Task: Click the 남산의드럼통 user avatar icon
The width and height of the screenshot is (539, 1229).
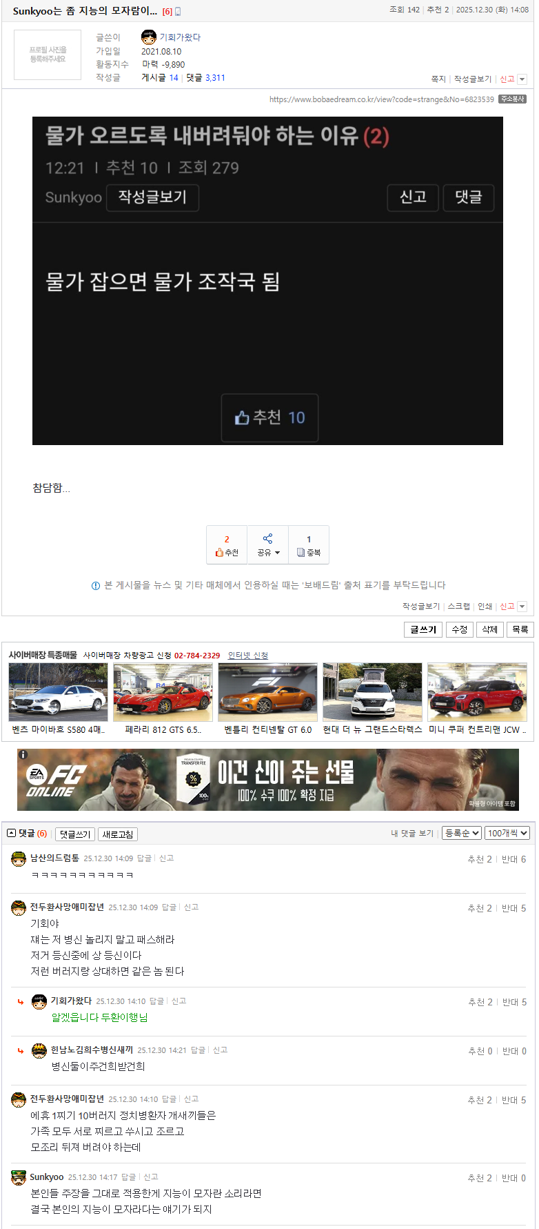Action: click(19, 859)
